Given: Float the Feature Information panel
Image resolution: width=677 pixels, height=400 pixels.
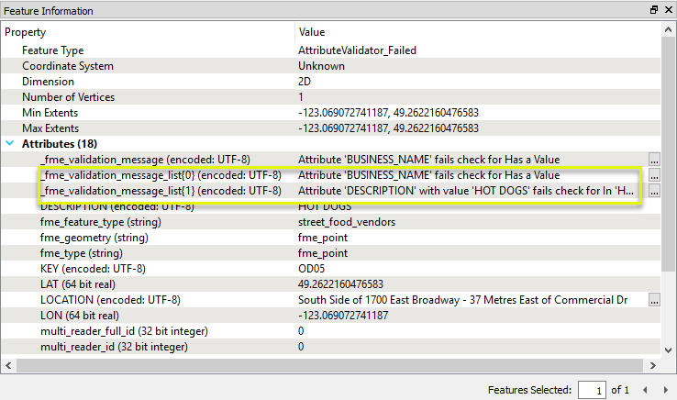Looking at the screenshot, I should pyautogui.click(x=653, y=10).
